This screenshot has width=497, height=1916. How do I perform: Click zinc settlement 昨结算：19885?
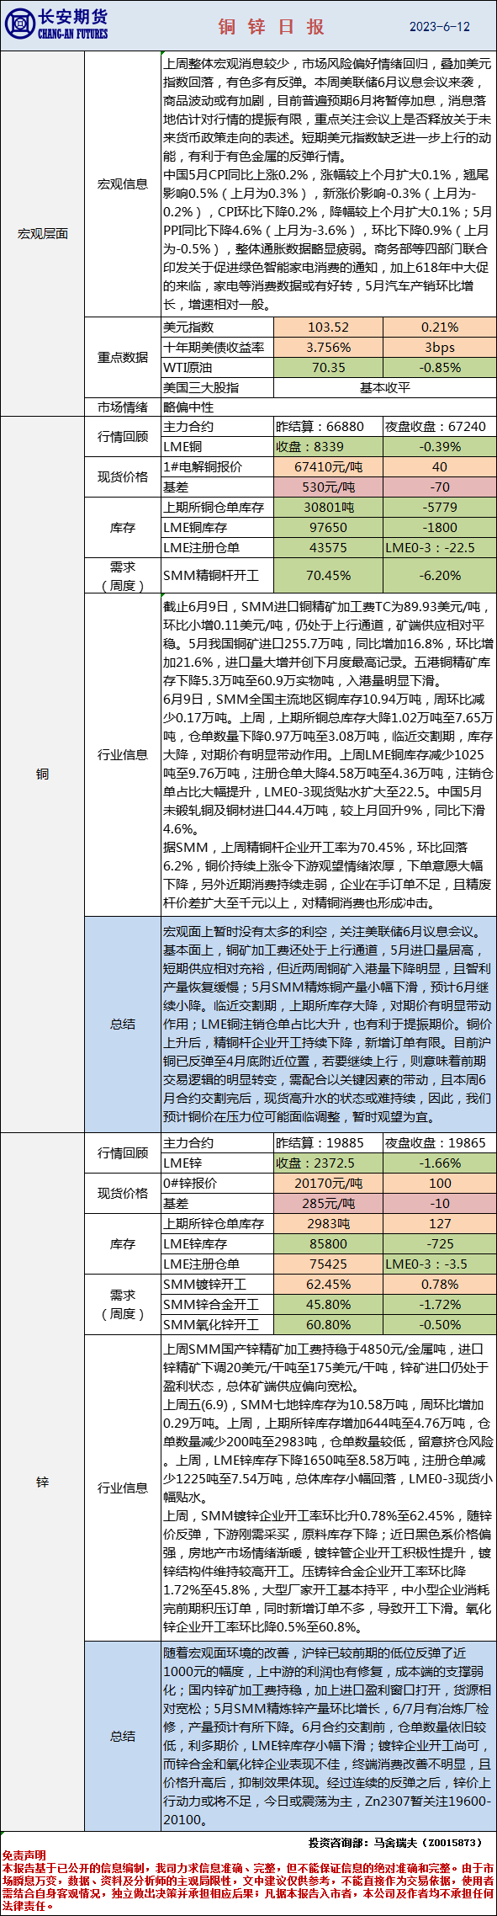click(328, 1142)
